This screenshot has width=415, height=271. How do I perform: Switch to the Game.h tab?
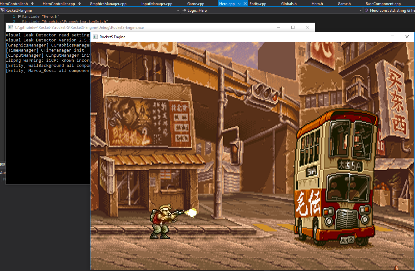click(344, 4)
